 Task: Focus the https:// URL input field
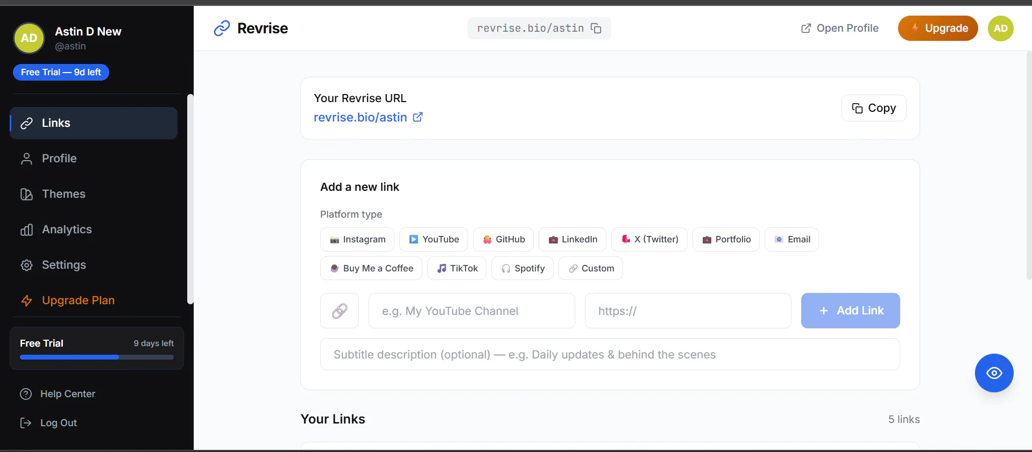click(688, 311)
